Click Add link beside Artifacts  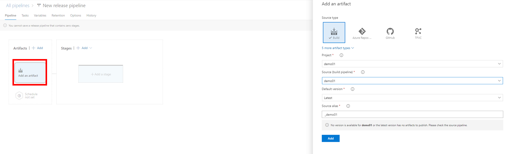[x=40, y=48]
